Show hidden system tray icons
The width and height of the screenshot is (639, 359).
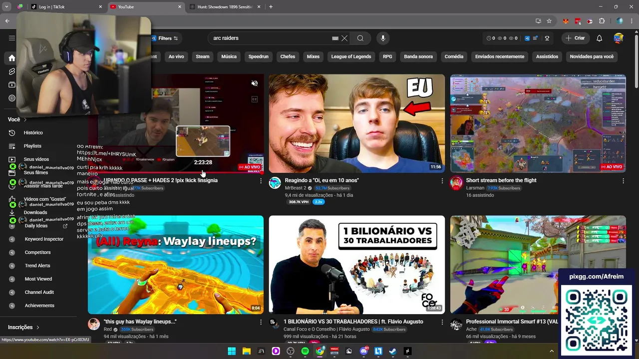tap(552, 351)
